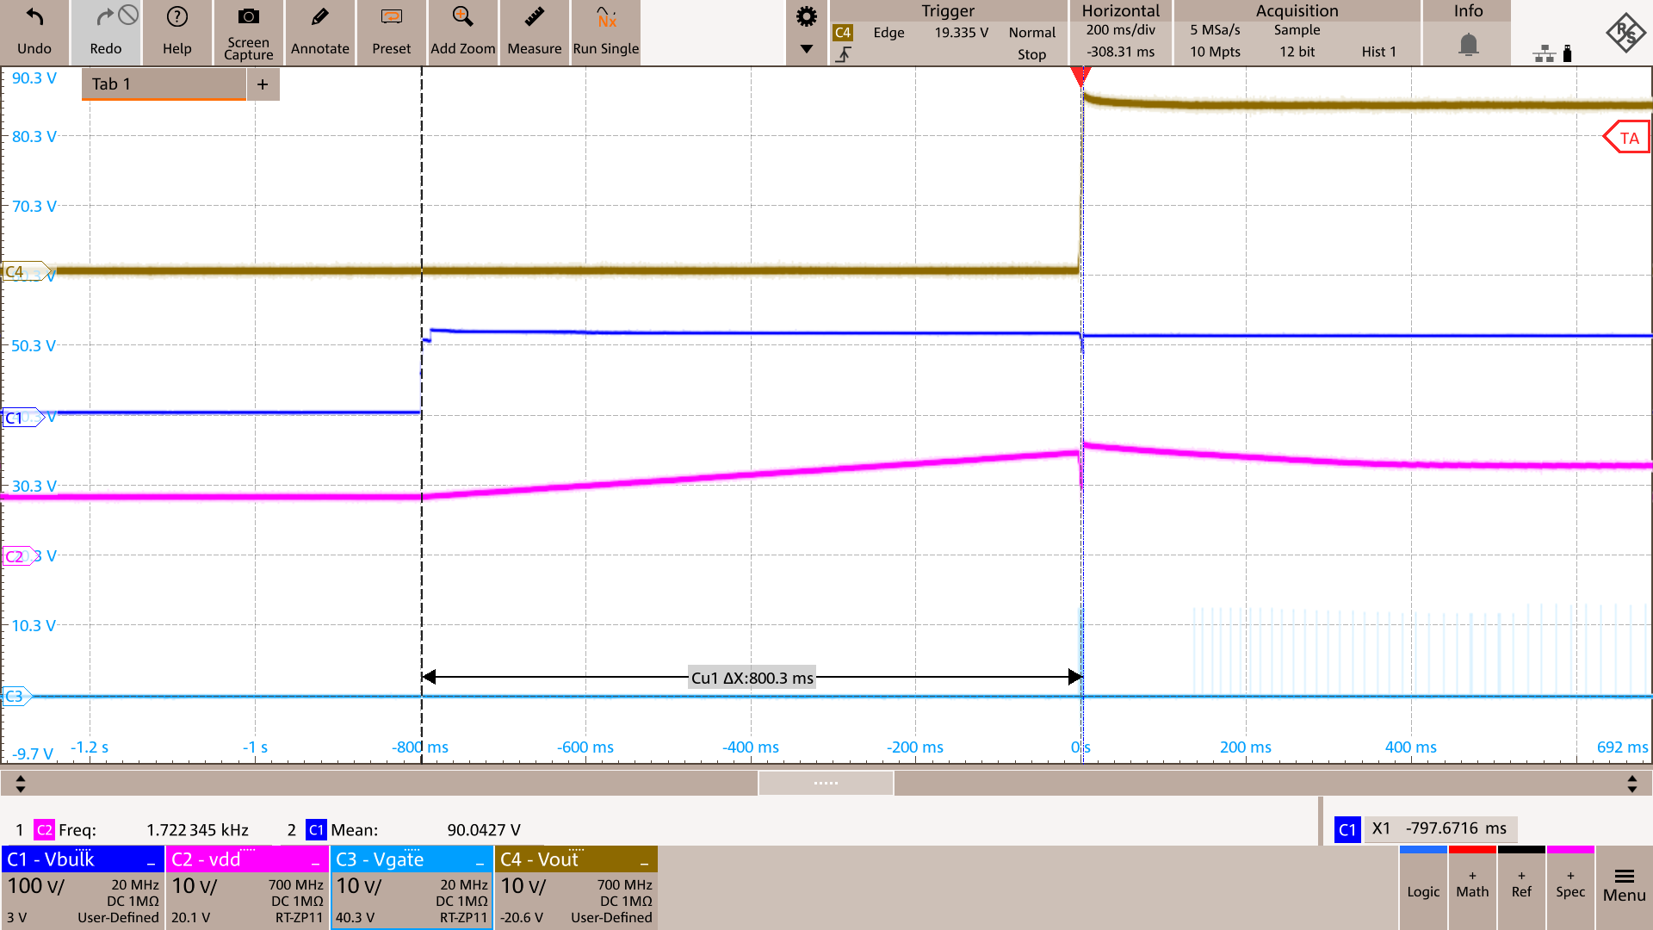
Task: Expand the trigger options with the down arrow
Action: click(806, 50)
